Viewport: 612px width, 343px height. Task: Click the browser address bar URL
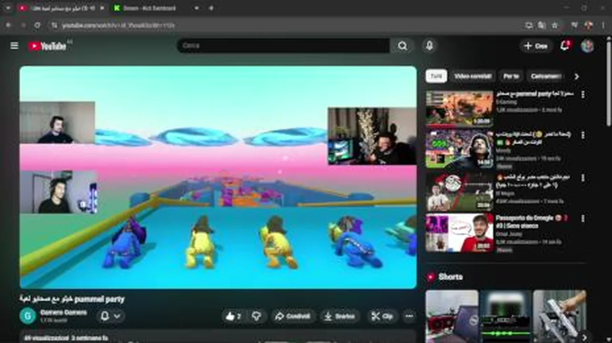click(118, 25)
